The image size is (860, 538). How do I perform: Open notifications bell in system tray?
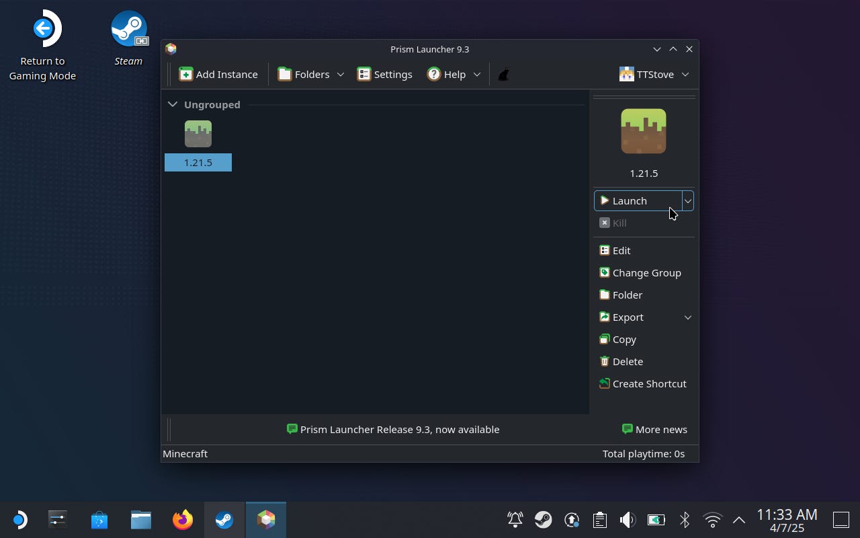tap(515, 519)
